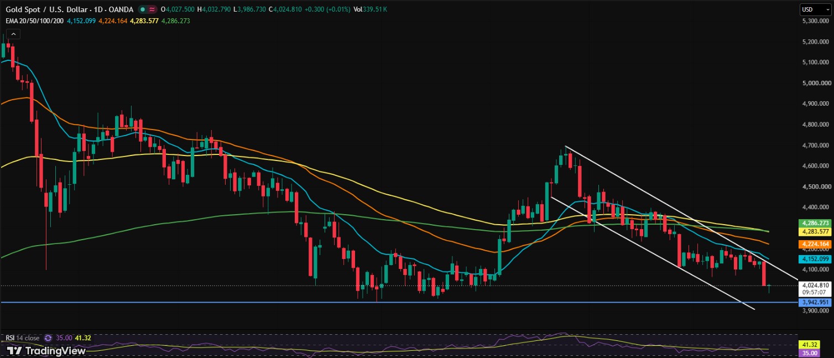Click the current price label 4,024.810
The image size is (834, 358).
pos(816,286)
